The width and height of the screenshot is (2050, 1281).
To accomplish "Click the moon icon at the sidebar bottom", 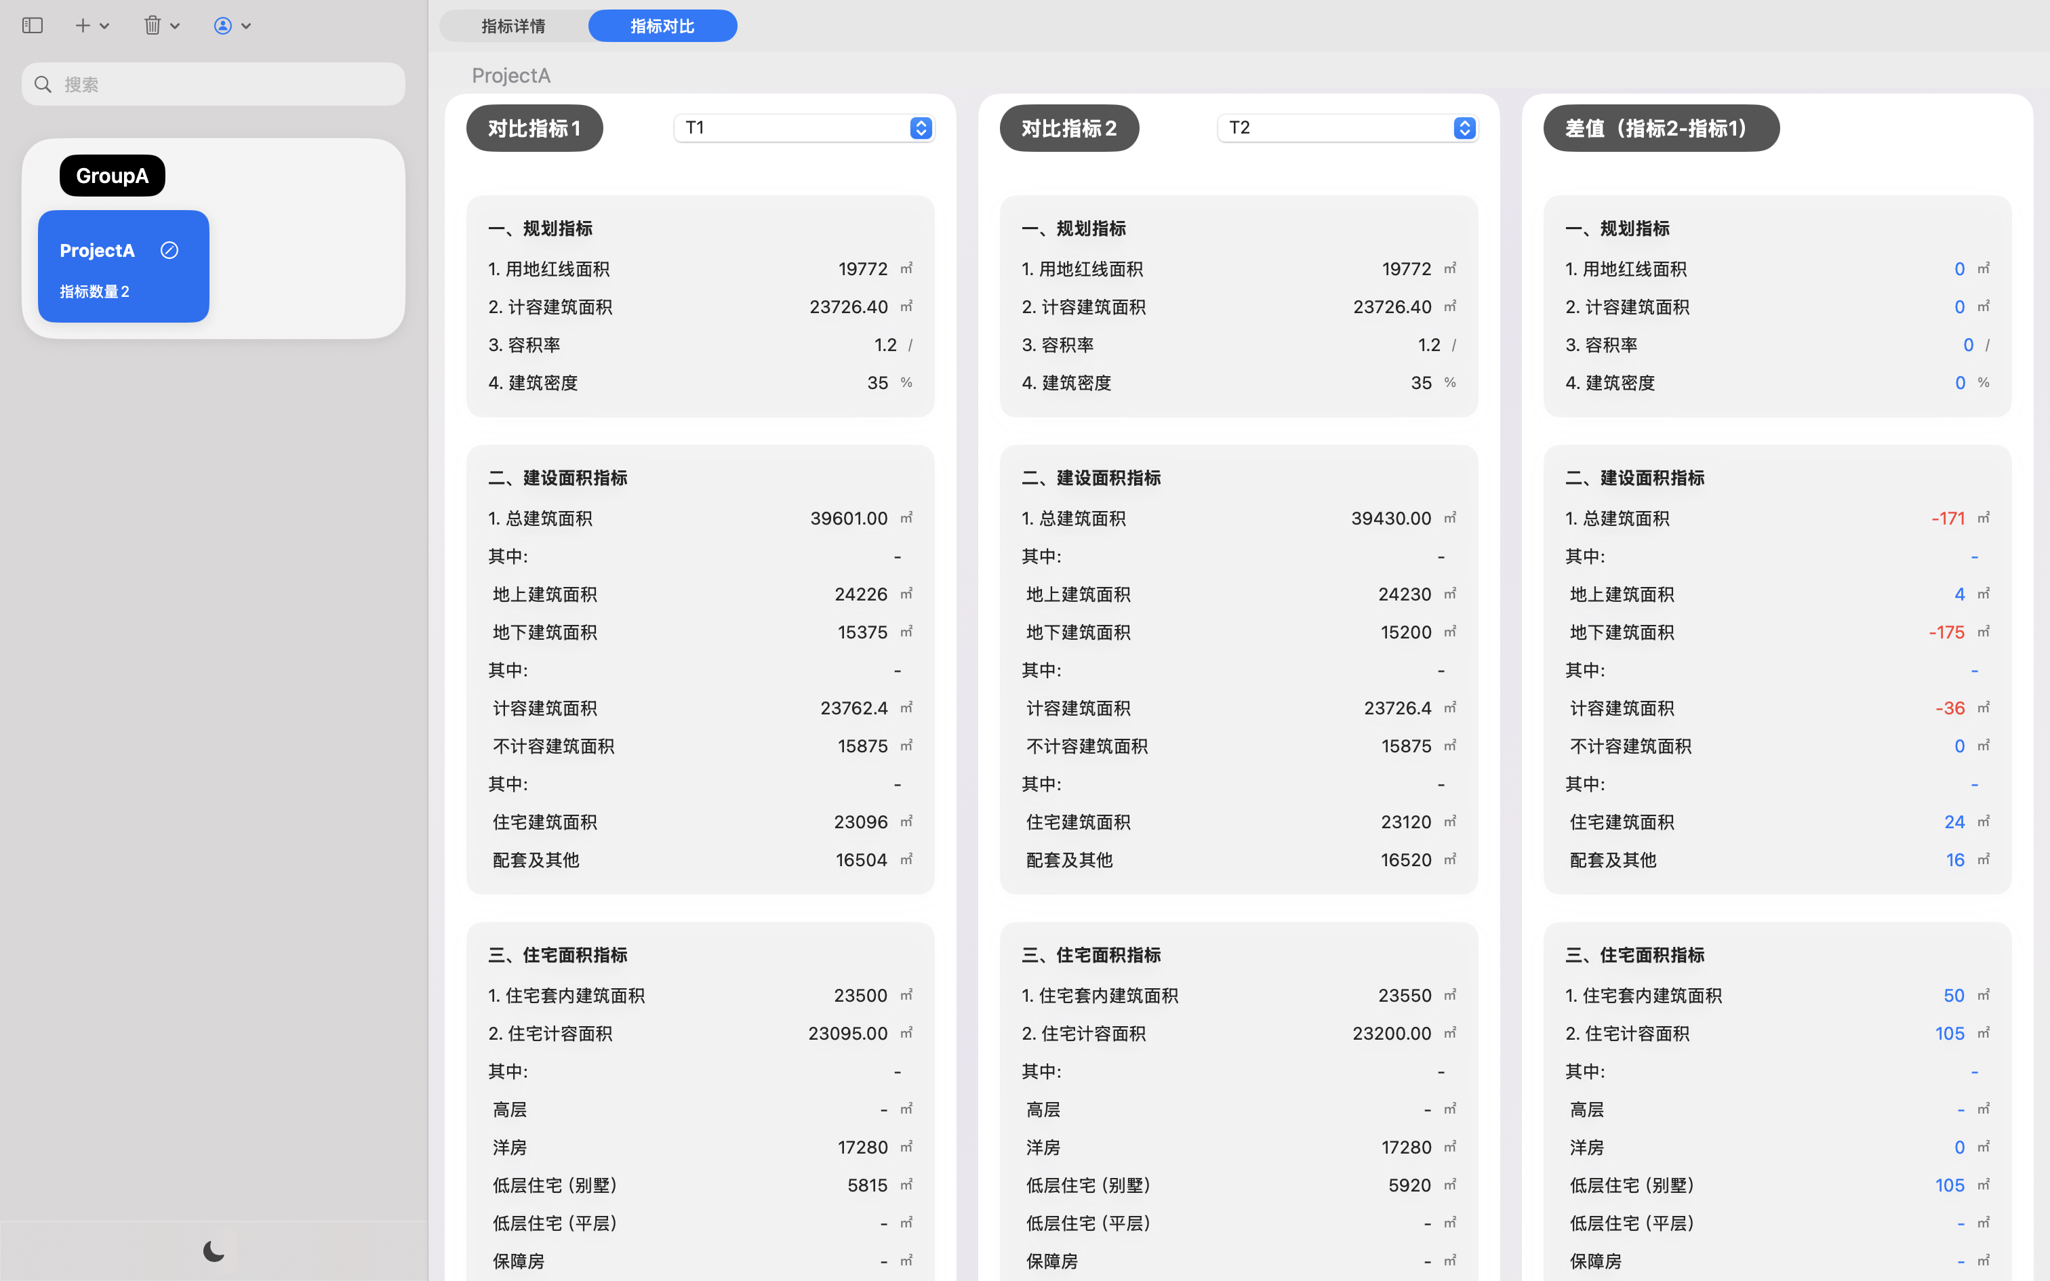I will [x=213, y=1251].
